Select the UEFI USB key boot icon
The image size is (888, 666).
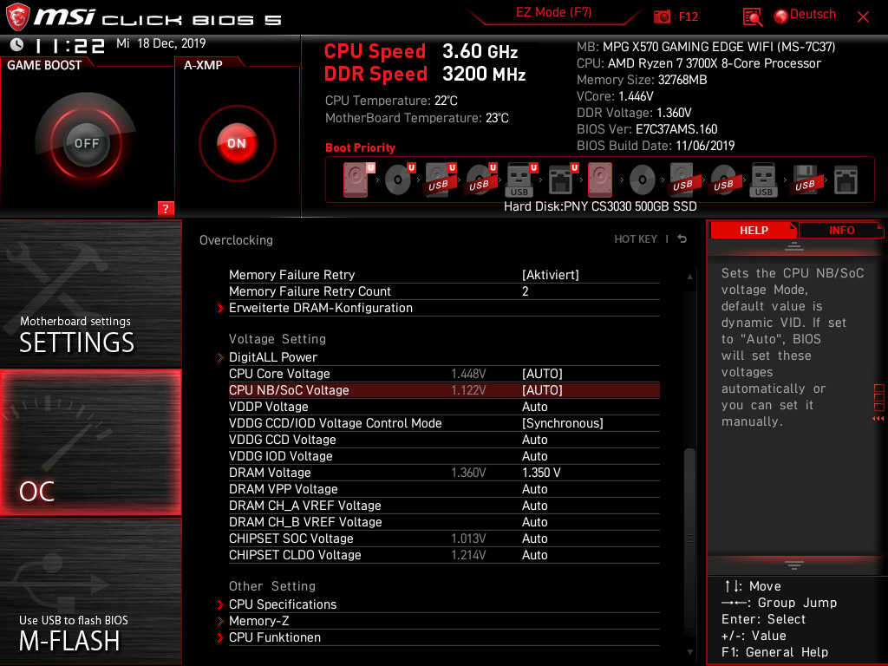tap(520, 180)
